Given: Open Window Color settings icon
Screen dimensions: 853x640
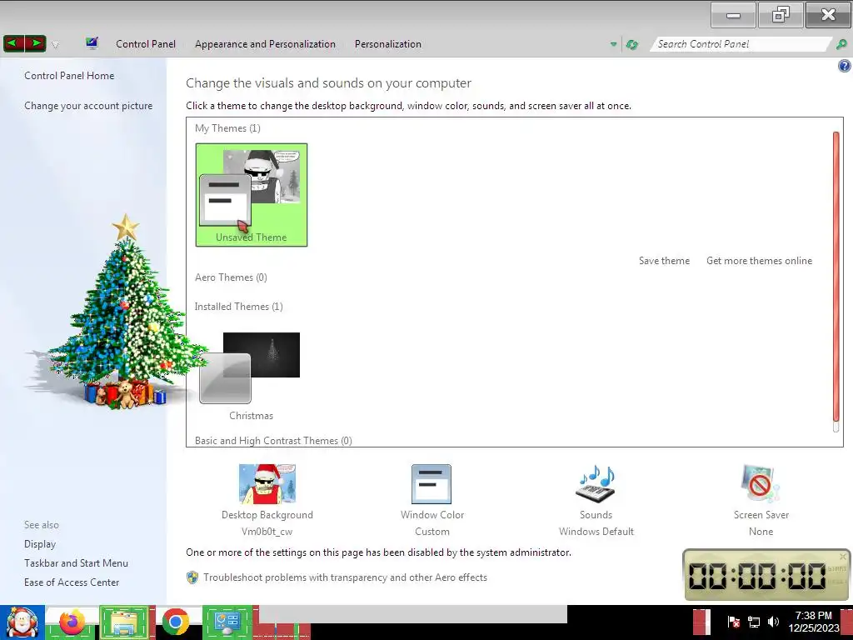Looking at the screenshot, I should pos(431,484).
